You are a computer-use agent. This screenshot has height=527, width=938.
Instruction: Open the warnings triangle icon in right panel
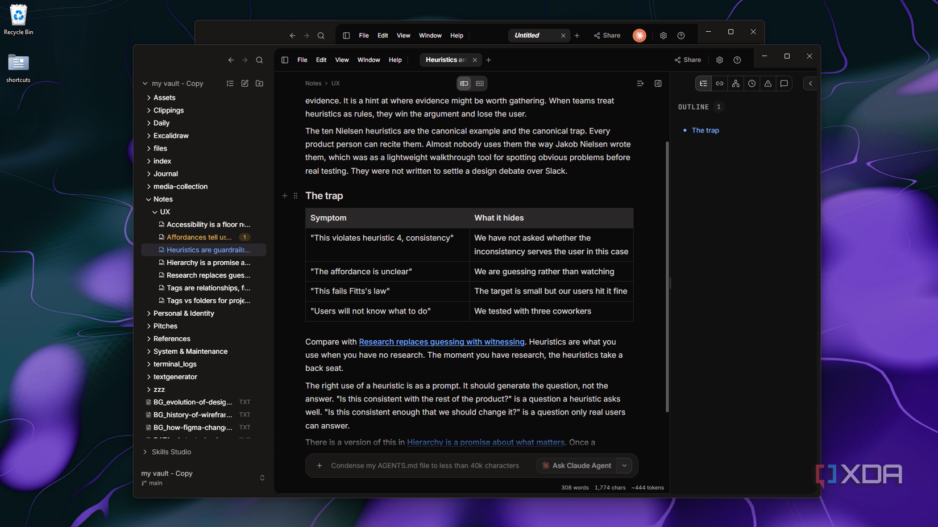768,83
